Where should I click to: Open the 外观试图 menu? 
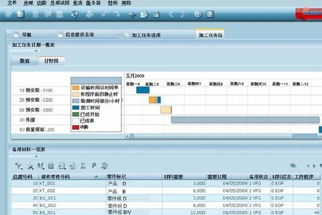tap(60, 3)
